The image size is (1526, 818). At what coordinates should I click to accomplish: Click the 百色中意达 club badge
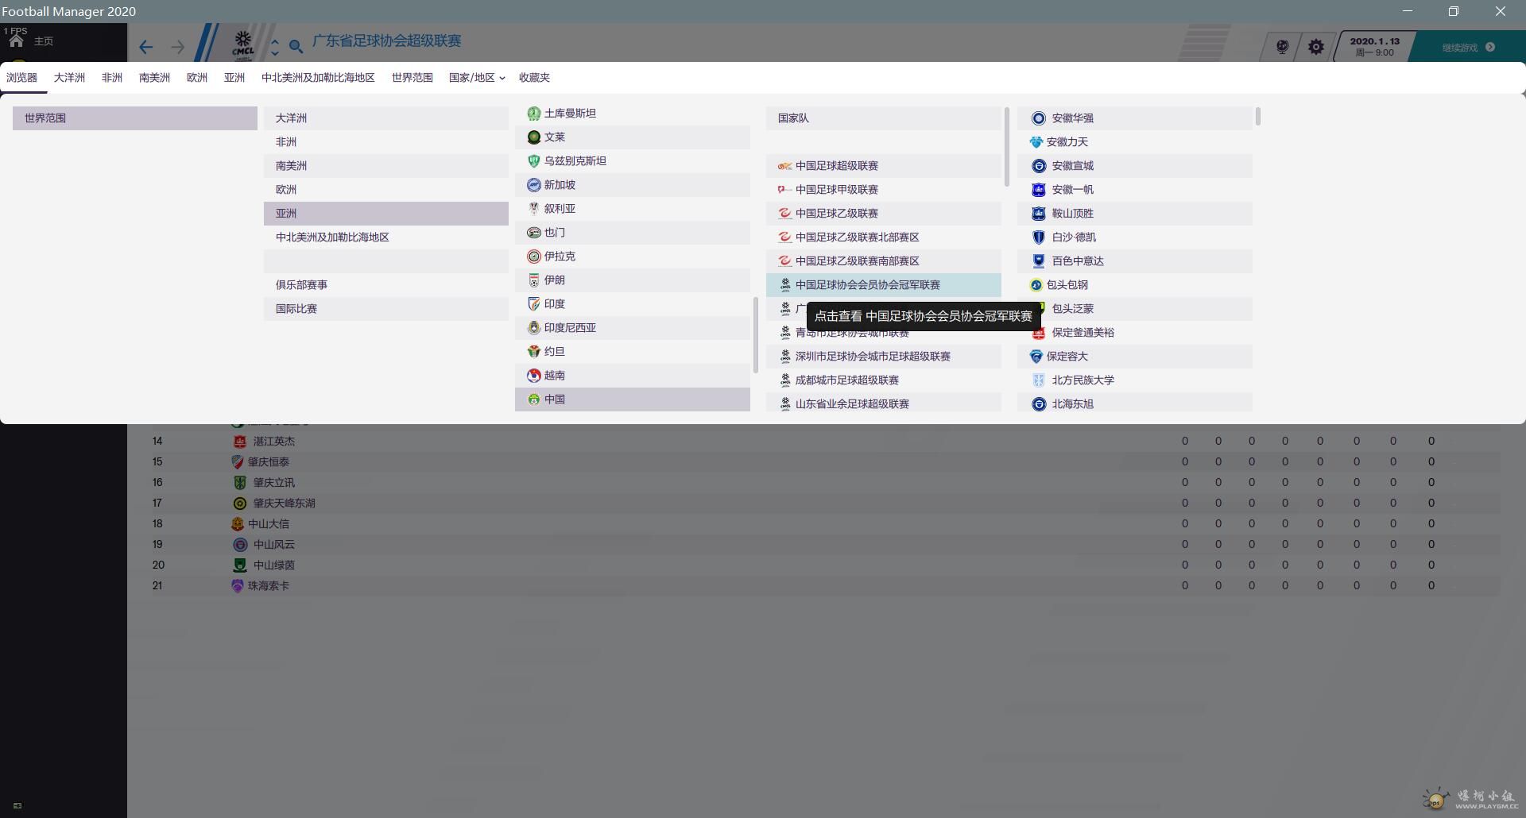click(1038, 261)
